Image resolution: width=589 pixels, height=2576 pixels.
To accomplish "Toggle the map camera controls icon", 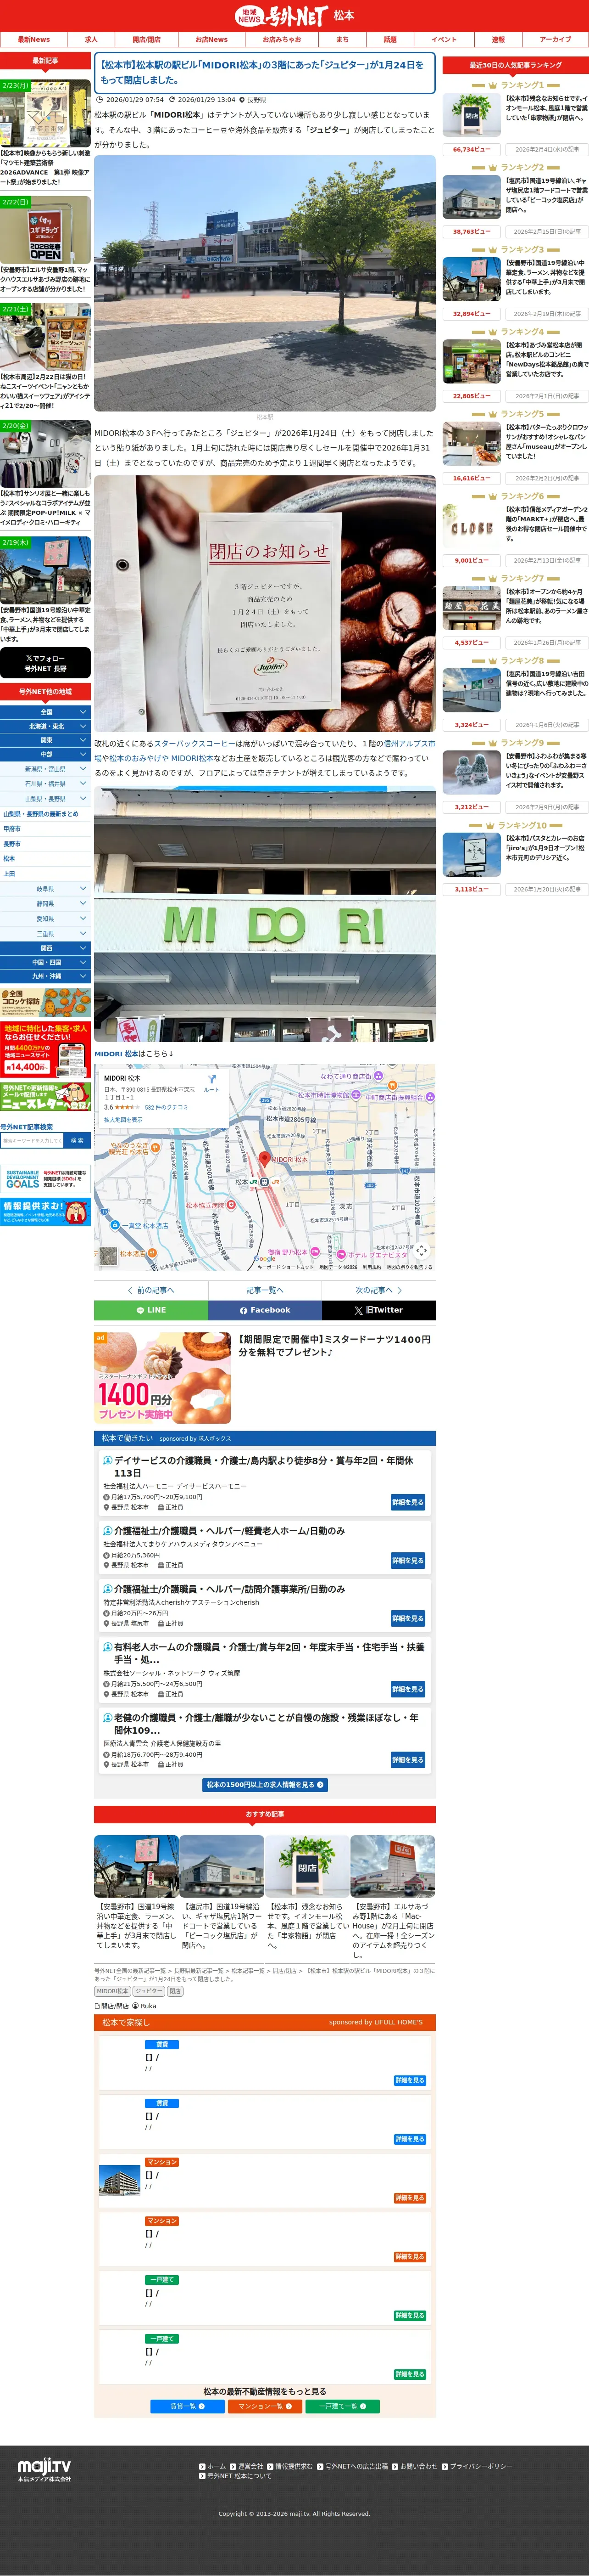I will pyautogui.click(x=421, y=1250).
